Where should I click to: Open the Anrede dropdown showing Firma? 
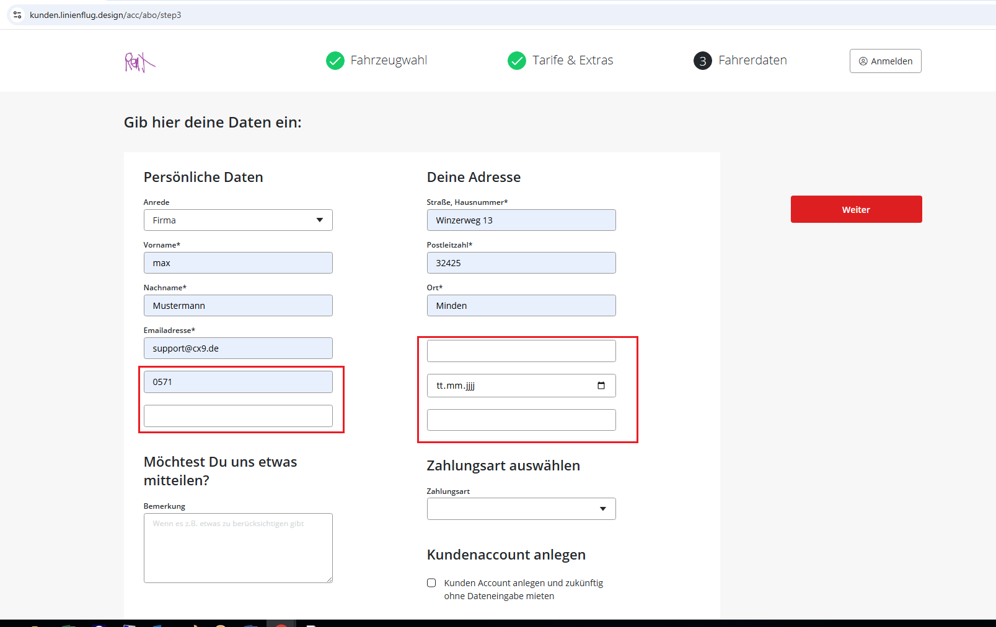point(238,220)
